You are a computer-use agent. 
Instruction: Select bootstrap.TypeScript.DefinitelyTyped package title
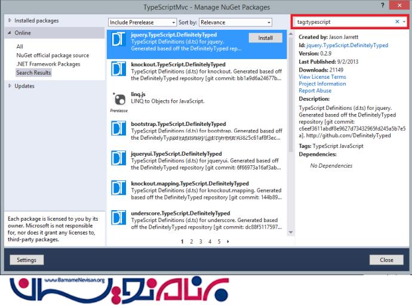tap(179, 124)
